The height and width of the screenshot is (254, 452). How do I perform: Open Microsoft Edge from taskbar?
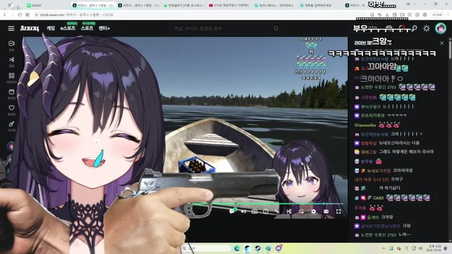[x=237, y=248]
